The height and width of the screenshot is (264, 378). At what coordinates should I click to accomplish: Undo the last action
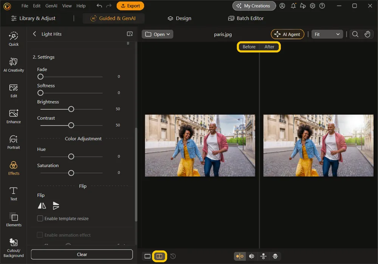click(x=99, y=6)
